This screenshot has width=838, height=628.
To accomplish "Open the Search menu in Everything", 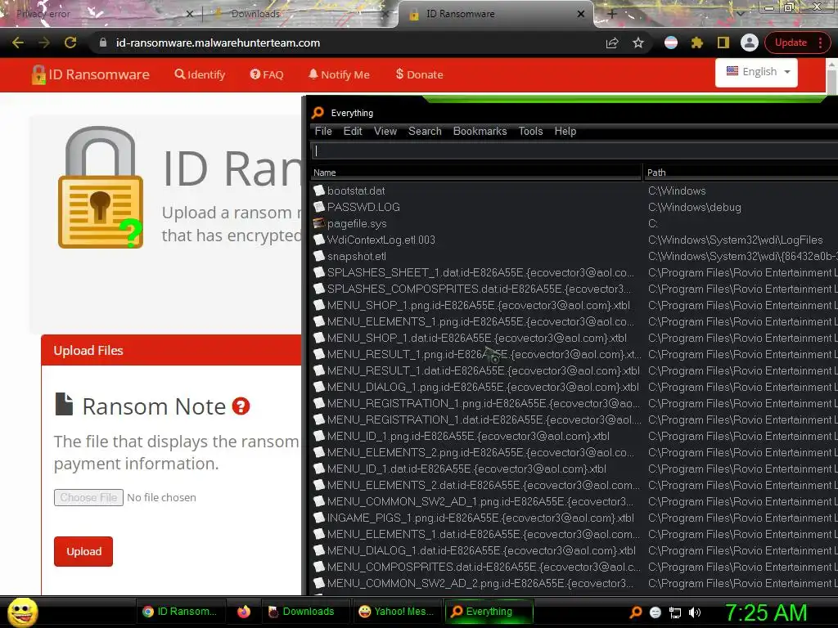I will 425,132.
